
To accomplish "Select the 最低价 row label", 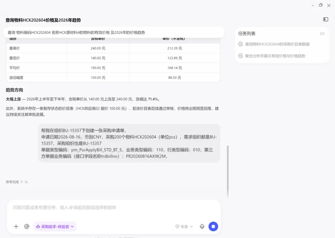I will [15, 58].
